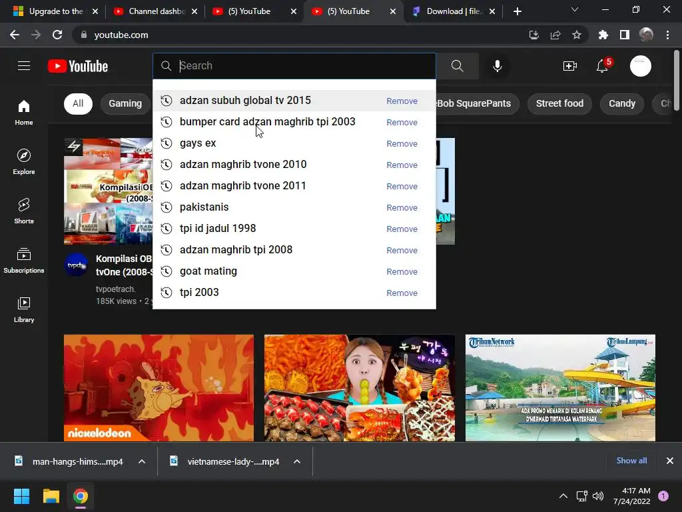The height and width of the screenshot is (512, 682).
Task: Open File Explorer from taskbar
Action: point(51,496)
